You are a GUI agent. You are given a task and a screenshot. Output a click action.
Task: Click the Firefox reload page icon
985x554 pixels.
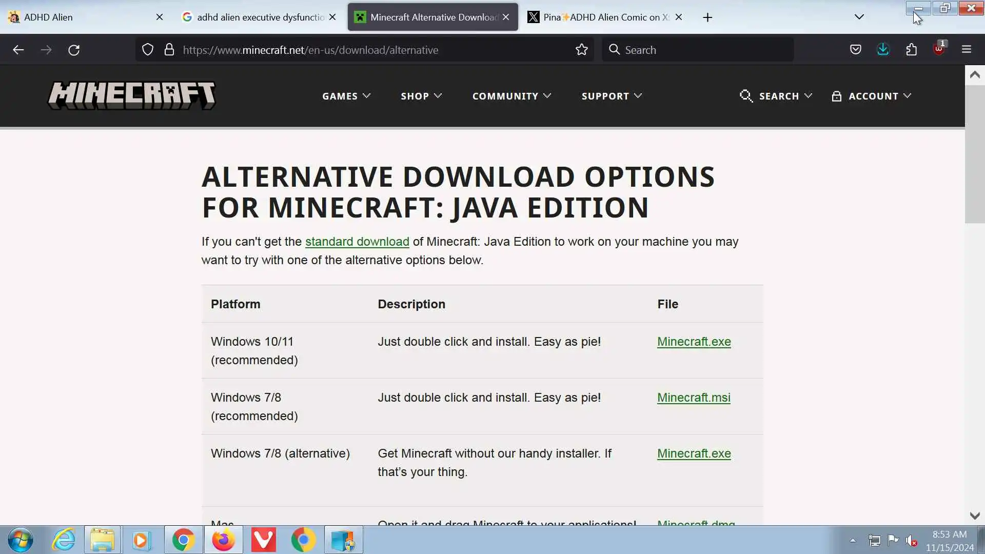[74, 50]
